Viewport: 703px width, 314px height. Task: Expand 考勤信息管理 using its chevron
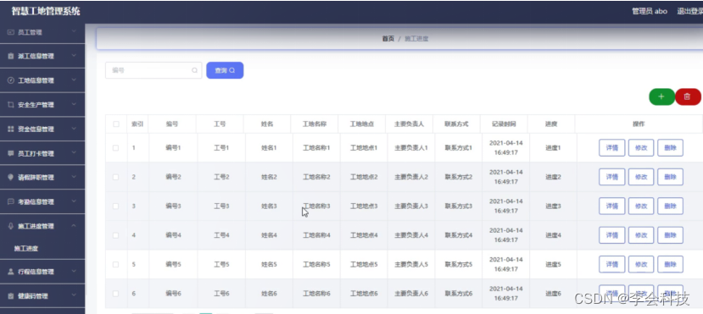[74, 201]
